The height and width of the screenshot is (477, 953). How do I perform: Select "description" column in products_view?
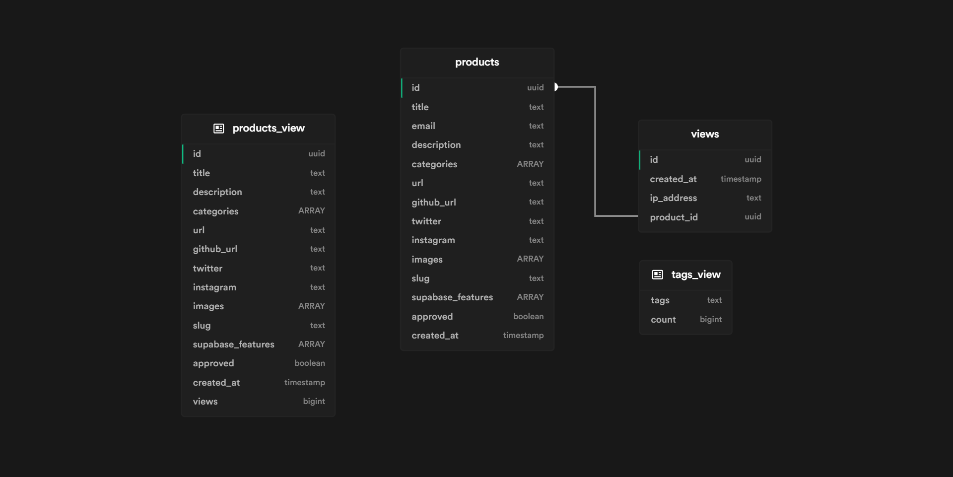258,192
